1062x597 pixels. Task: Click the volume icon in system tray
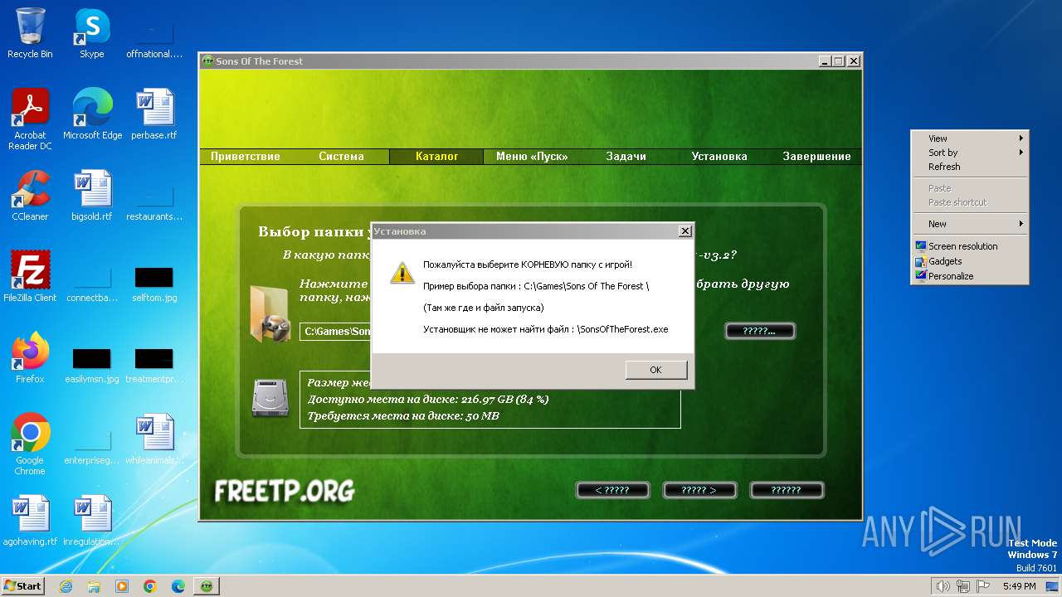pyautogui.click(x=943, y=586)
